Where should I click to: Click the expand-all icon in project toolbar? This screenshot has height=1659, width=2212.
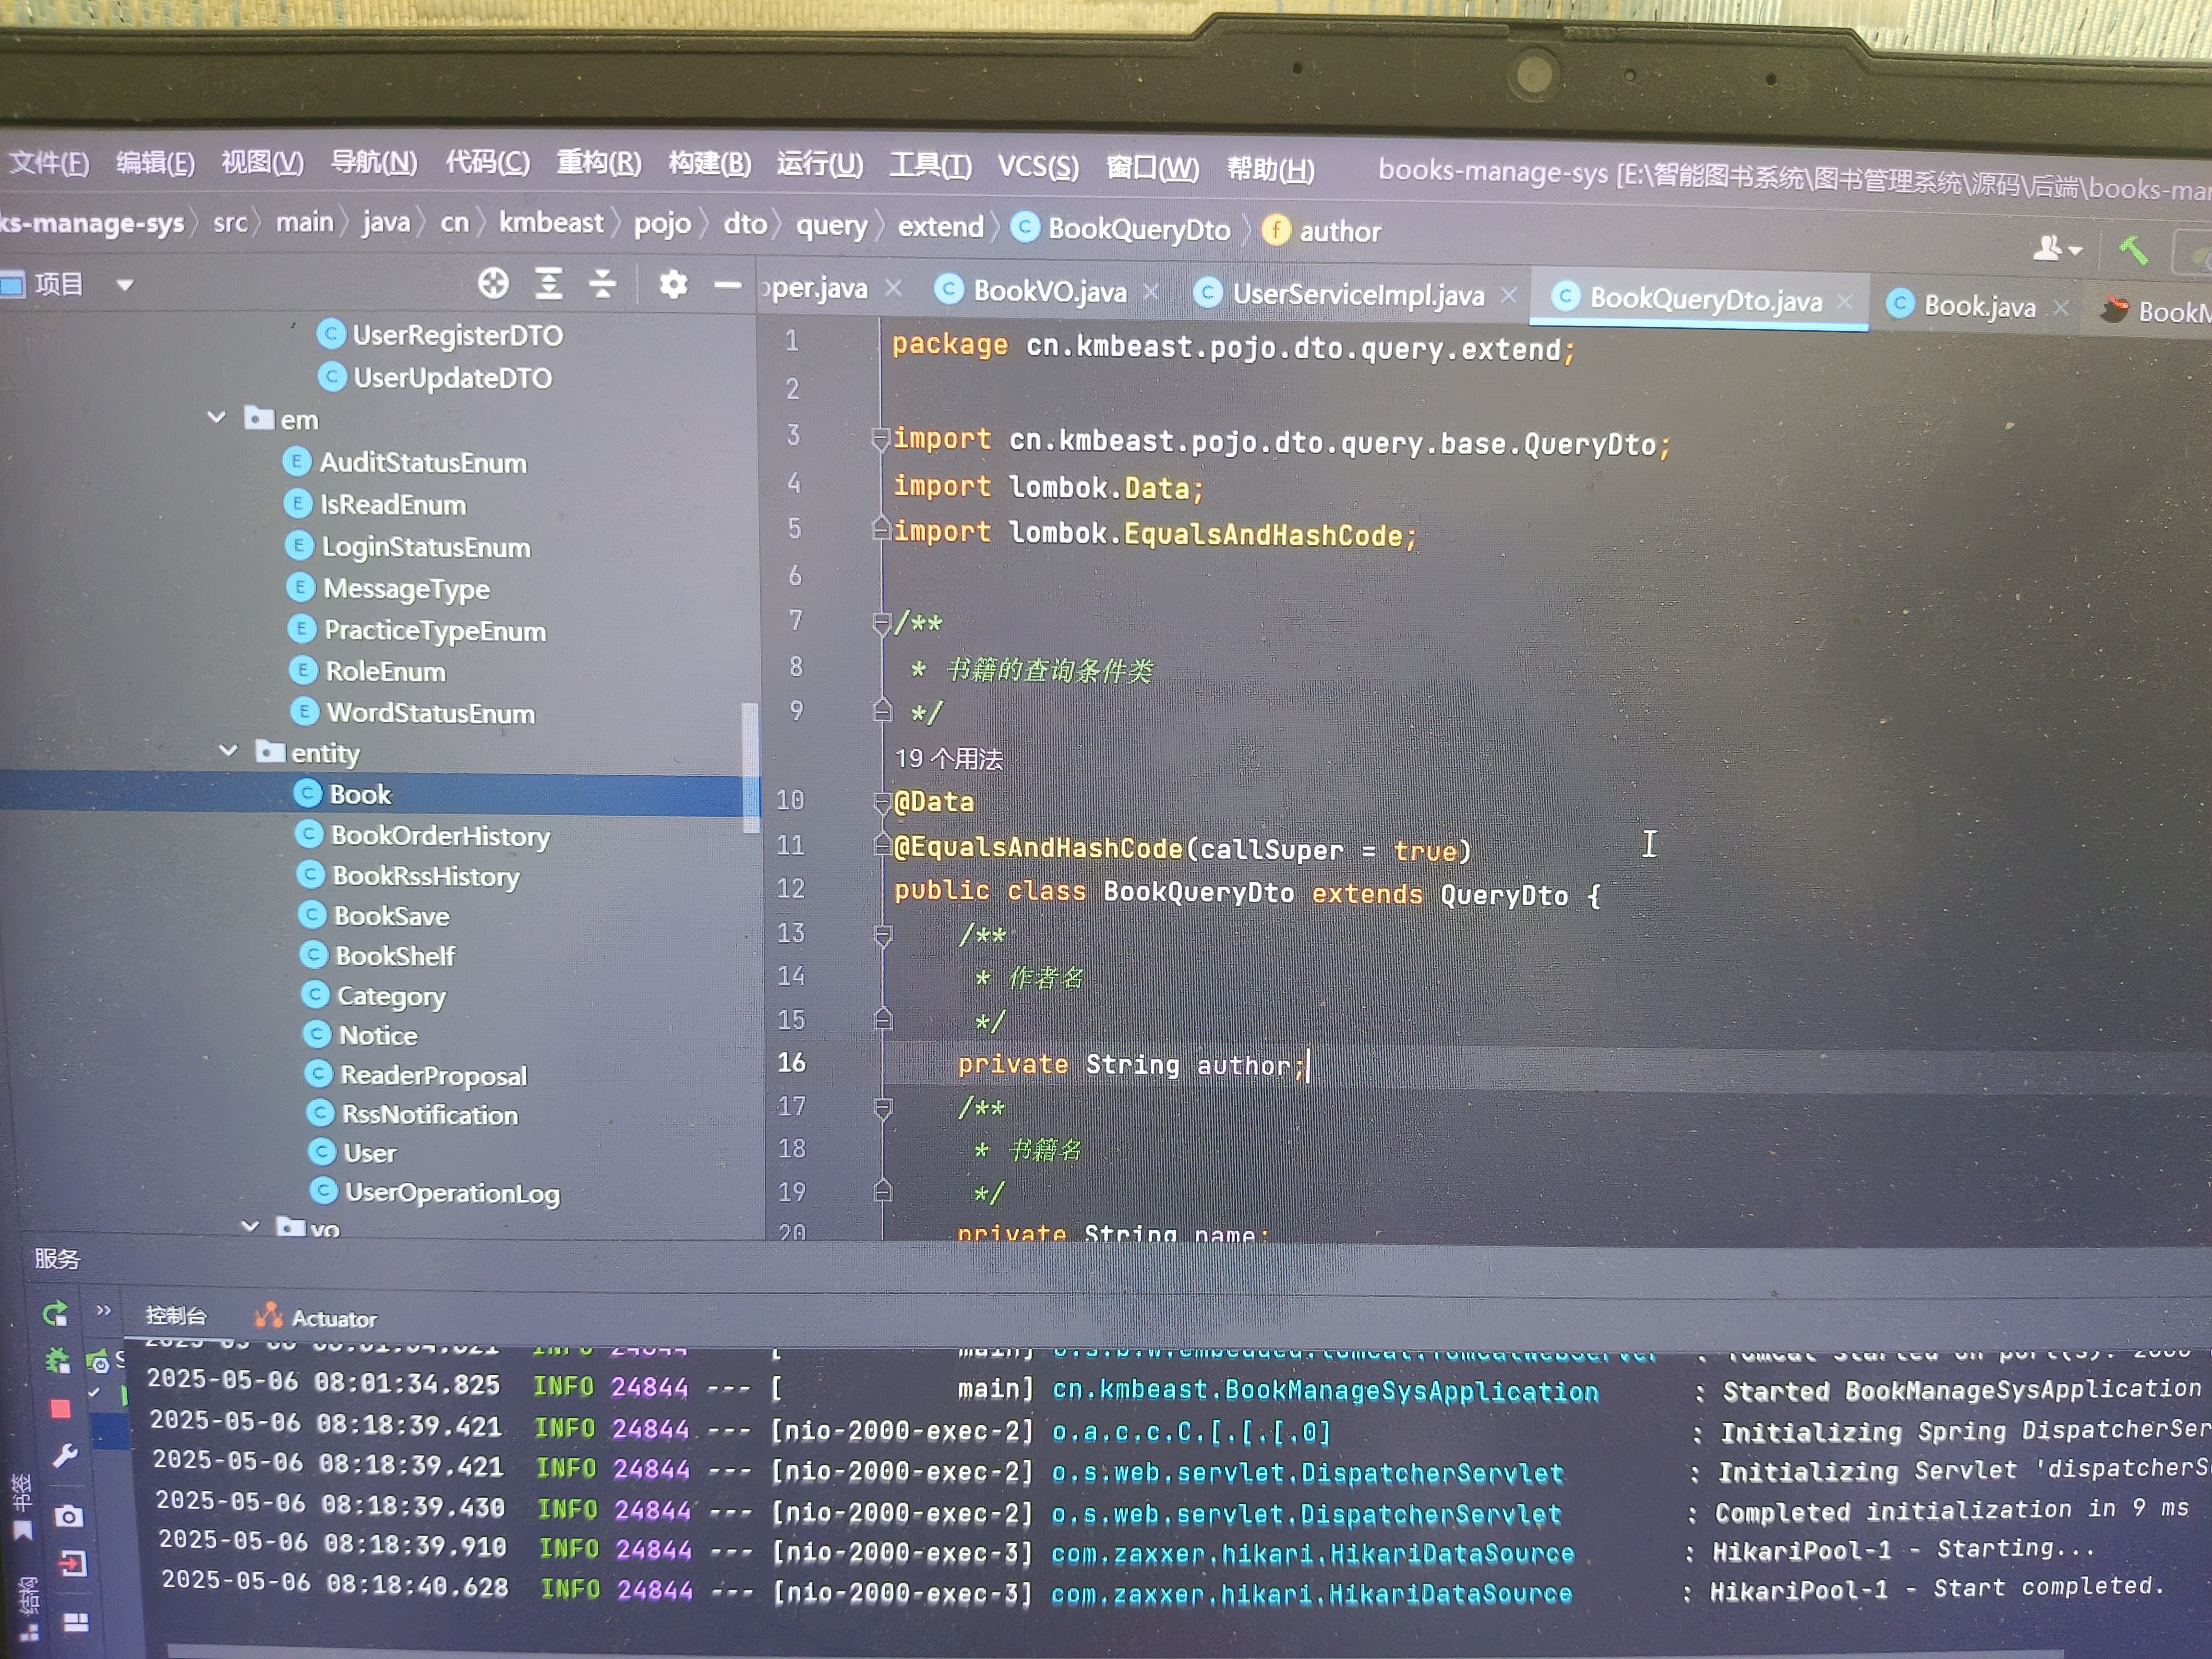pos(548,285)
